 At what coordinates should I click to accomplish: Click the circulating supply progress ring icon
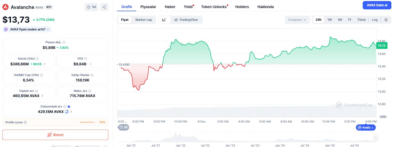(x=66, y=112)
